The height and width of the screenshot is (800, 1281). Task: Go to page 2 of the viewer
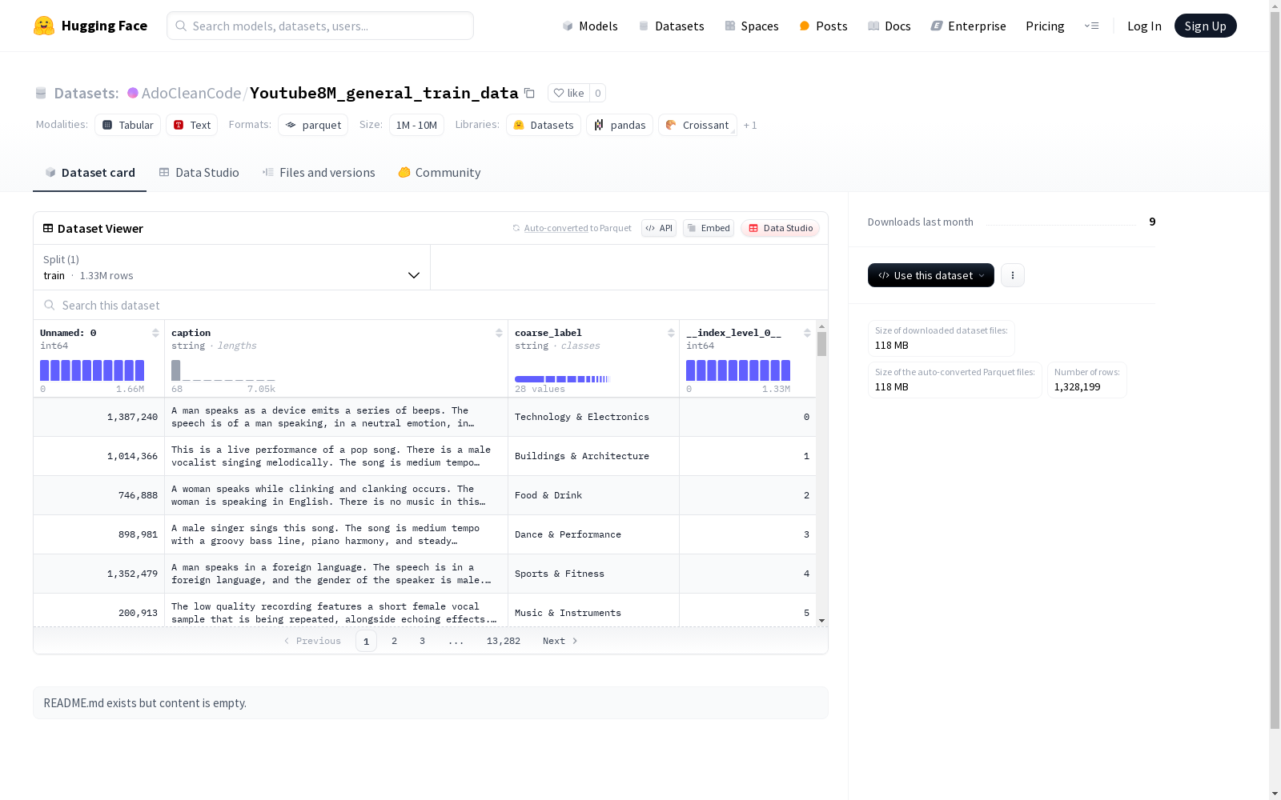click(x=394, y=641)
